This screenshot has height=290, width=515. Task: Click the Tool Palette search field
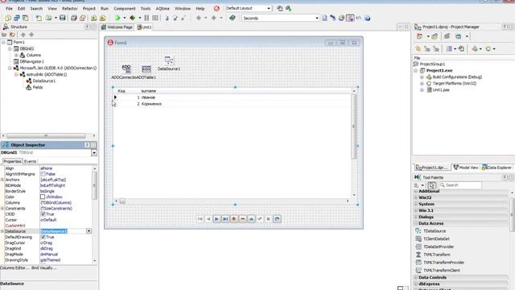[460, 185]
